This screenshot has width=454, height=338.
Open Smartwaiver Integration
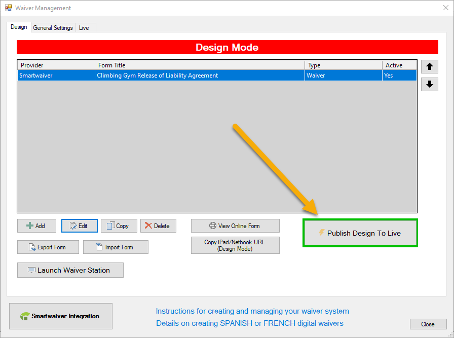point(61,316)
